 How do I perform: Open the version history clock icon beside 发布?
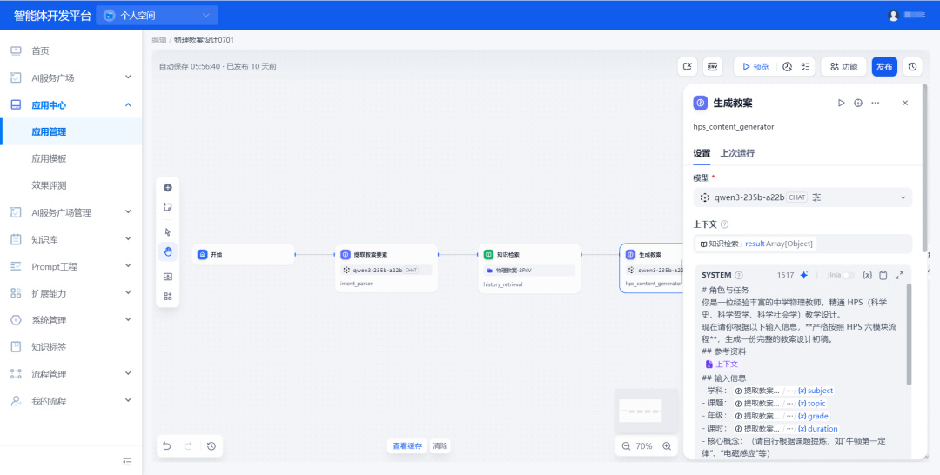click(912, 66)
